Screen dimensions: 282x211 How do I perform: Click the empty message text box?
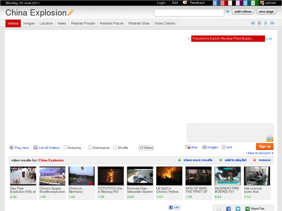pyautogui.click(x=230, y=132)
